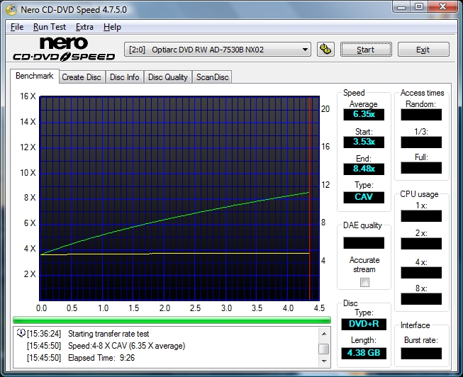Click the Start speed value 3.53x

tap(364, 142)
